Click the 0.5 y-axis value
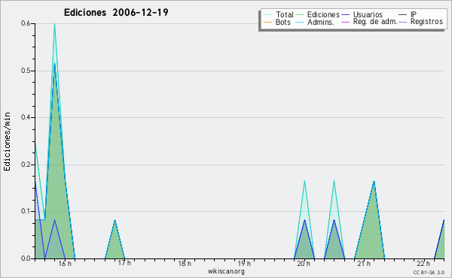The width and height of the screenshot is (452, 278). pos(26,71)
